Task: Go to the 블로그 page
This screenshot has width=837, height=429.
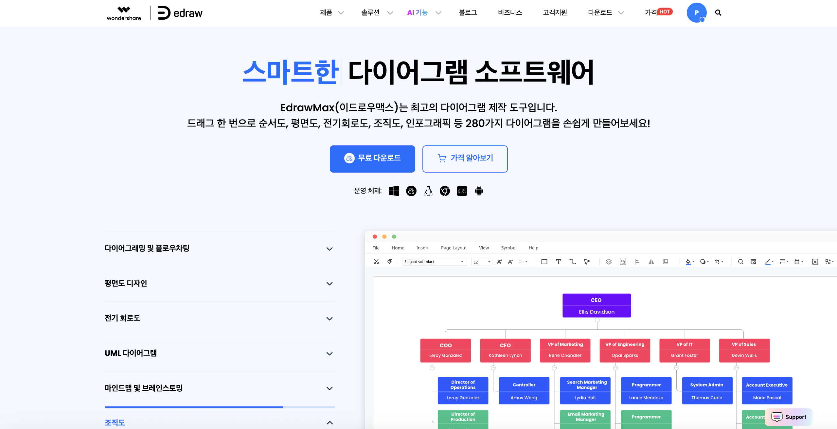Action: tap(468, 12)
